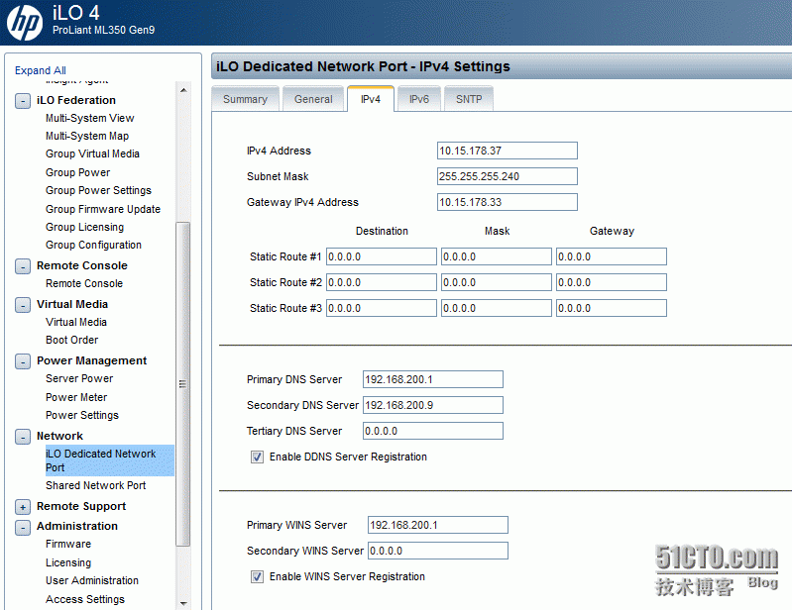Click the sidebar scrollbar thumb
The width and height of the screenshot is (792, 610).
click(182, 384)
